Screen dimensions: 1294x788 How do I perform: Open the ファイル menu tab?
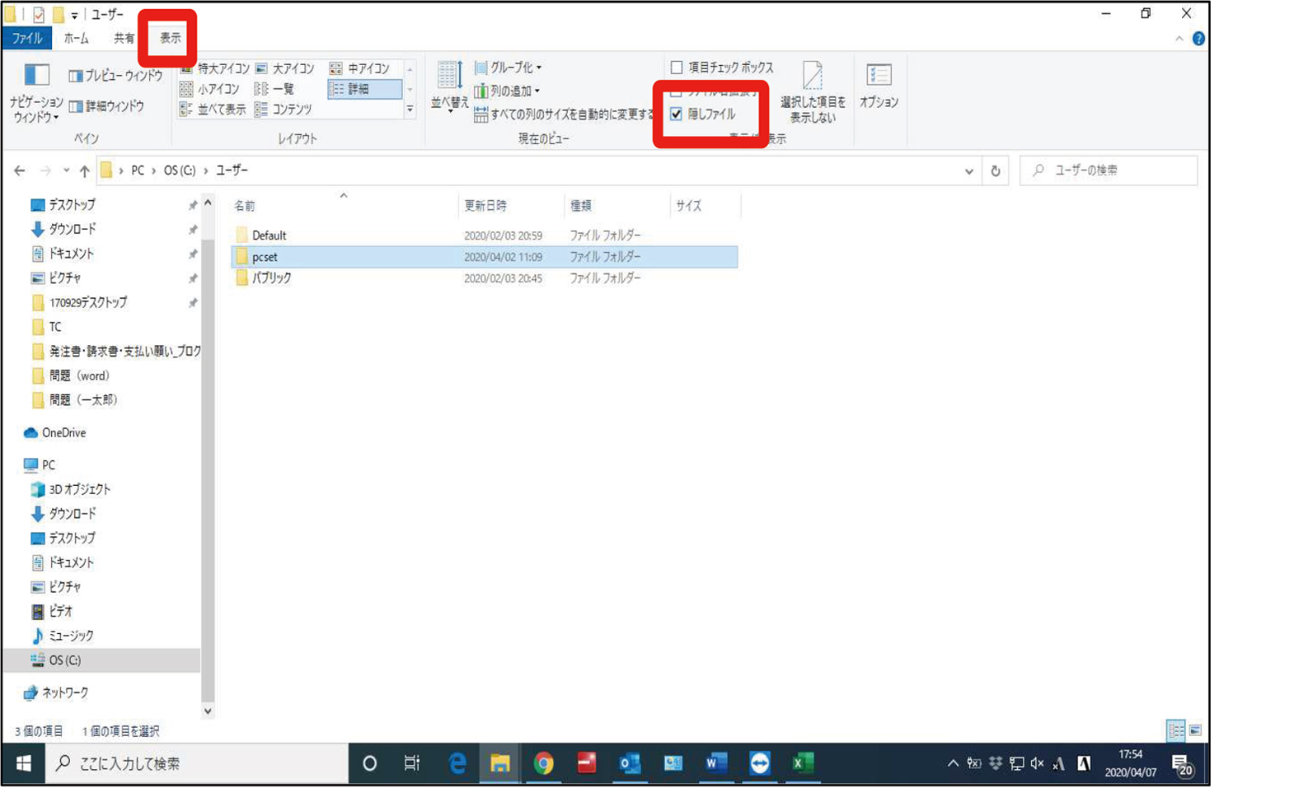point(27,38)
